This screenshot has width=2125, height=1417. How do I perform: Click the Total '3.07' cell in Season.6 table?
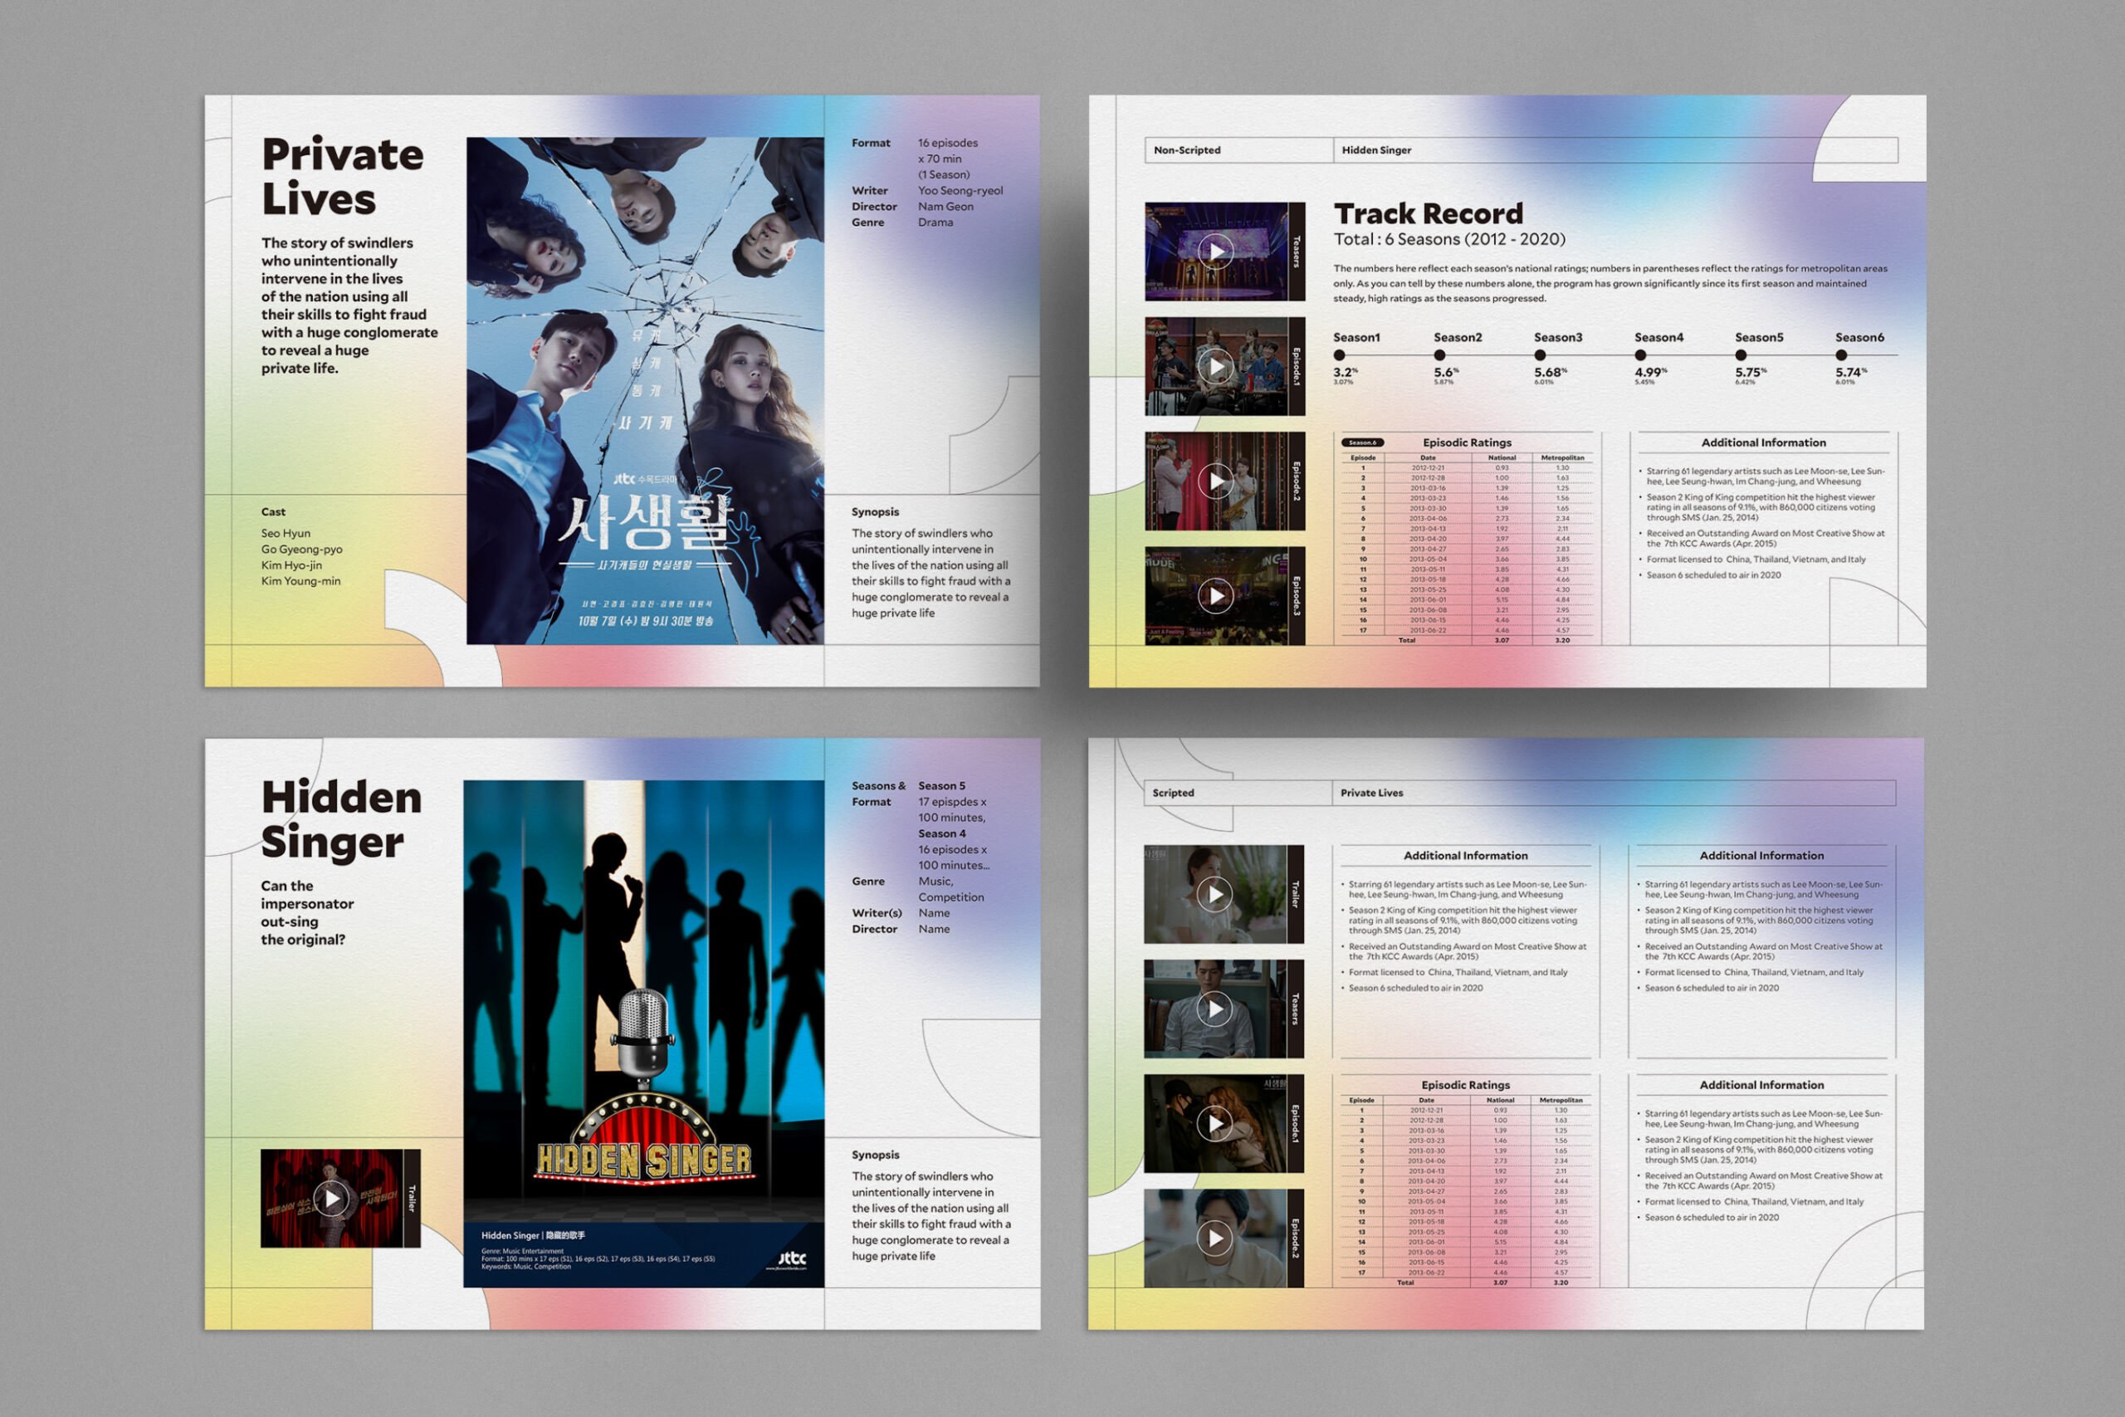point(1502,641)
